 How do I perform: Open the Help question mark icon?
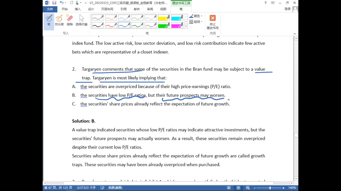coord(265,3)
